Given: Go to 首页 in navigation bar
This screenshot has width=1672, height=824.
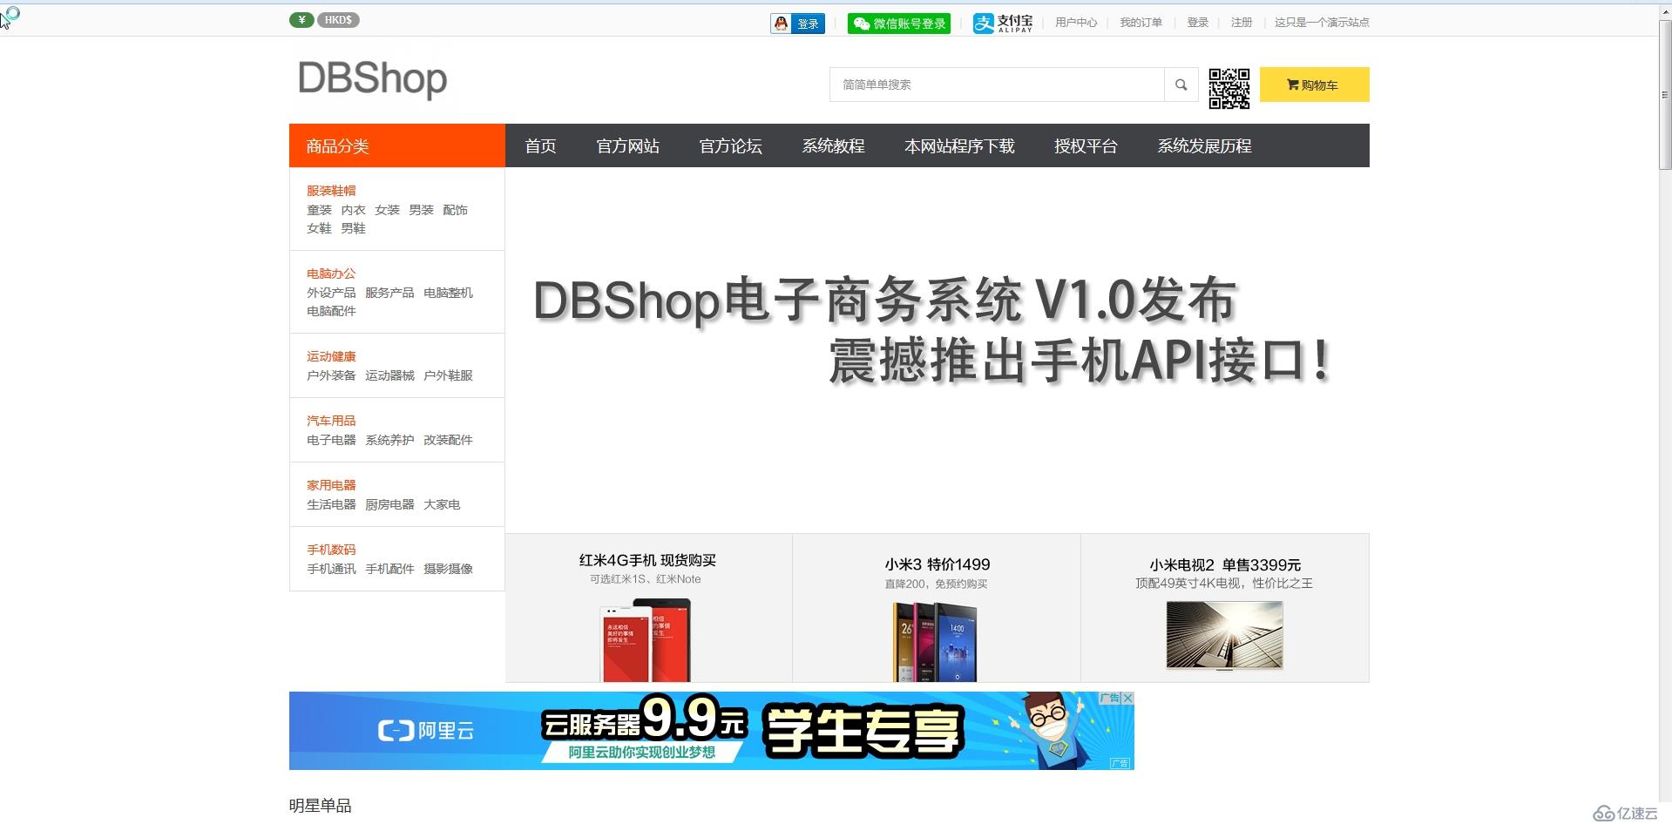Looking at the screenshot, I should (540, 145).
